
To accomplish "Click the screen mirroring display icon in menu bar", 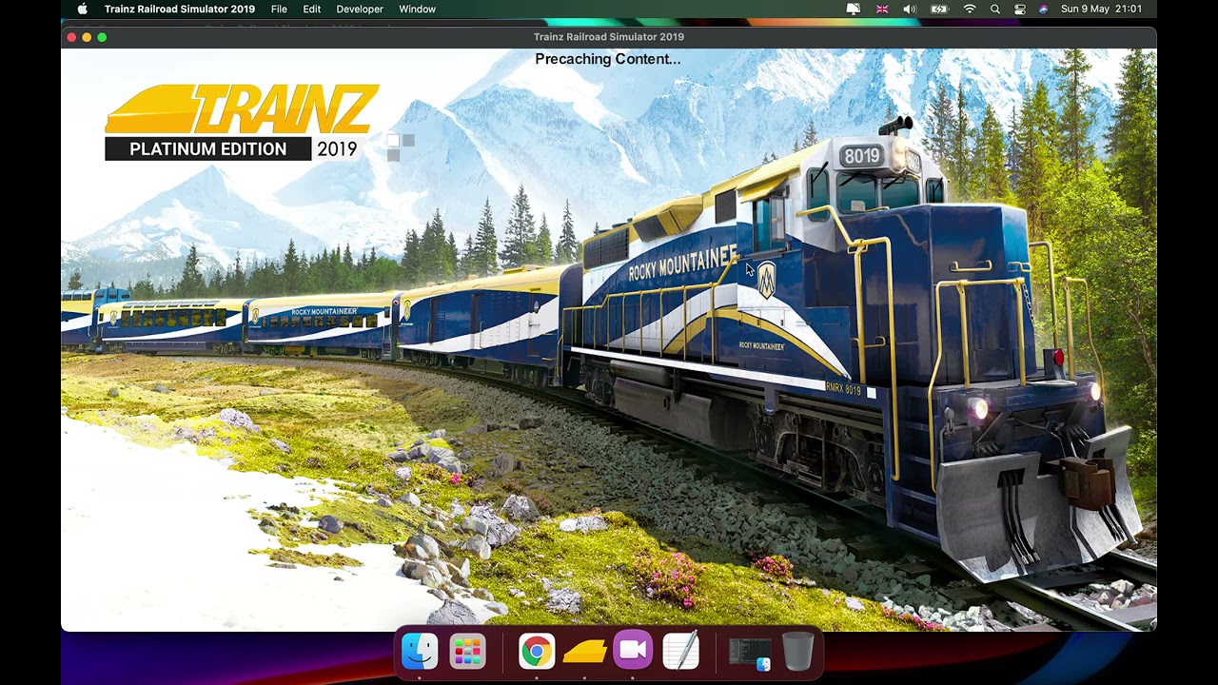I will pos(854,10).
